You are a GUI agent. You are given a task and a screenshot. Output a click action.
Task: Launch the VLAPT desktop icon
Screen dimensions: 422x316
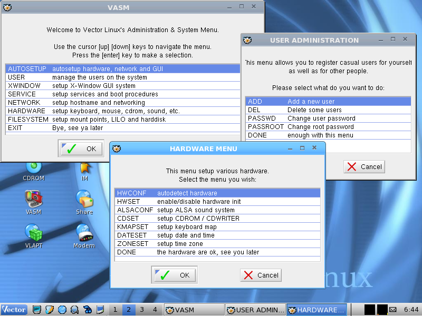click(x=33, y=233)
